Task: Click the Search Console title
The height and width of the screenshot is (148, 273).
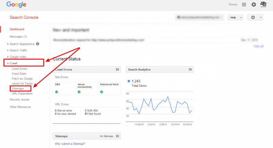Action: click(x=24, y=17)
